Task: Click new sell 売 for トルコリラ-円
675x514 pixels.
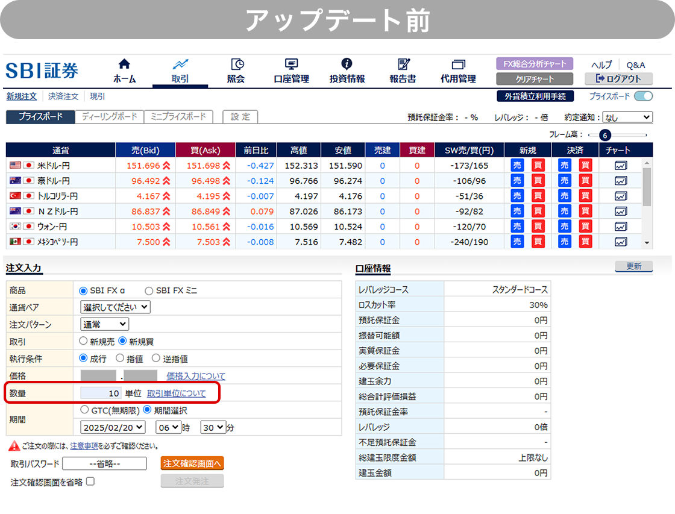Action: 517,196
